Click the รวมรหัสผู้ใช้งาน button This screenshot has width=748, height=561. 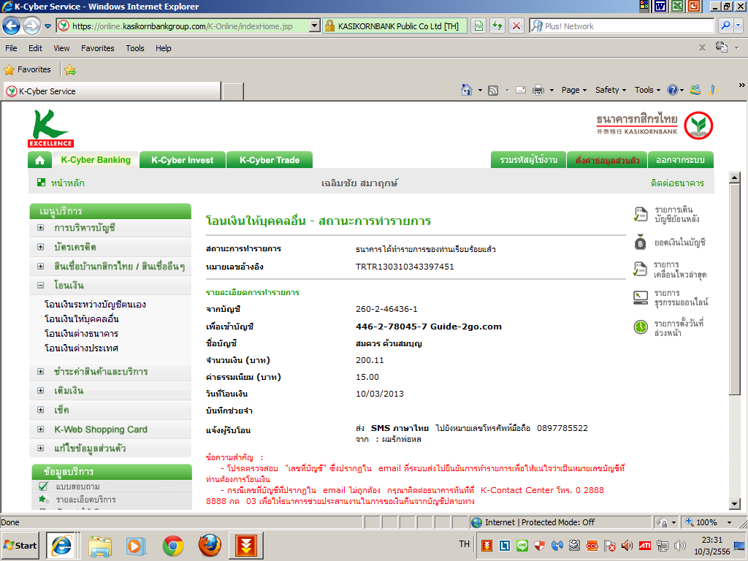pos(529,160)
